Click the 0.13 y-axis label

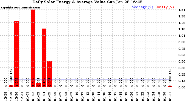(182, 81)
